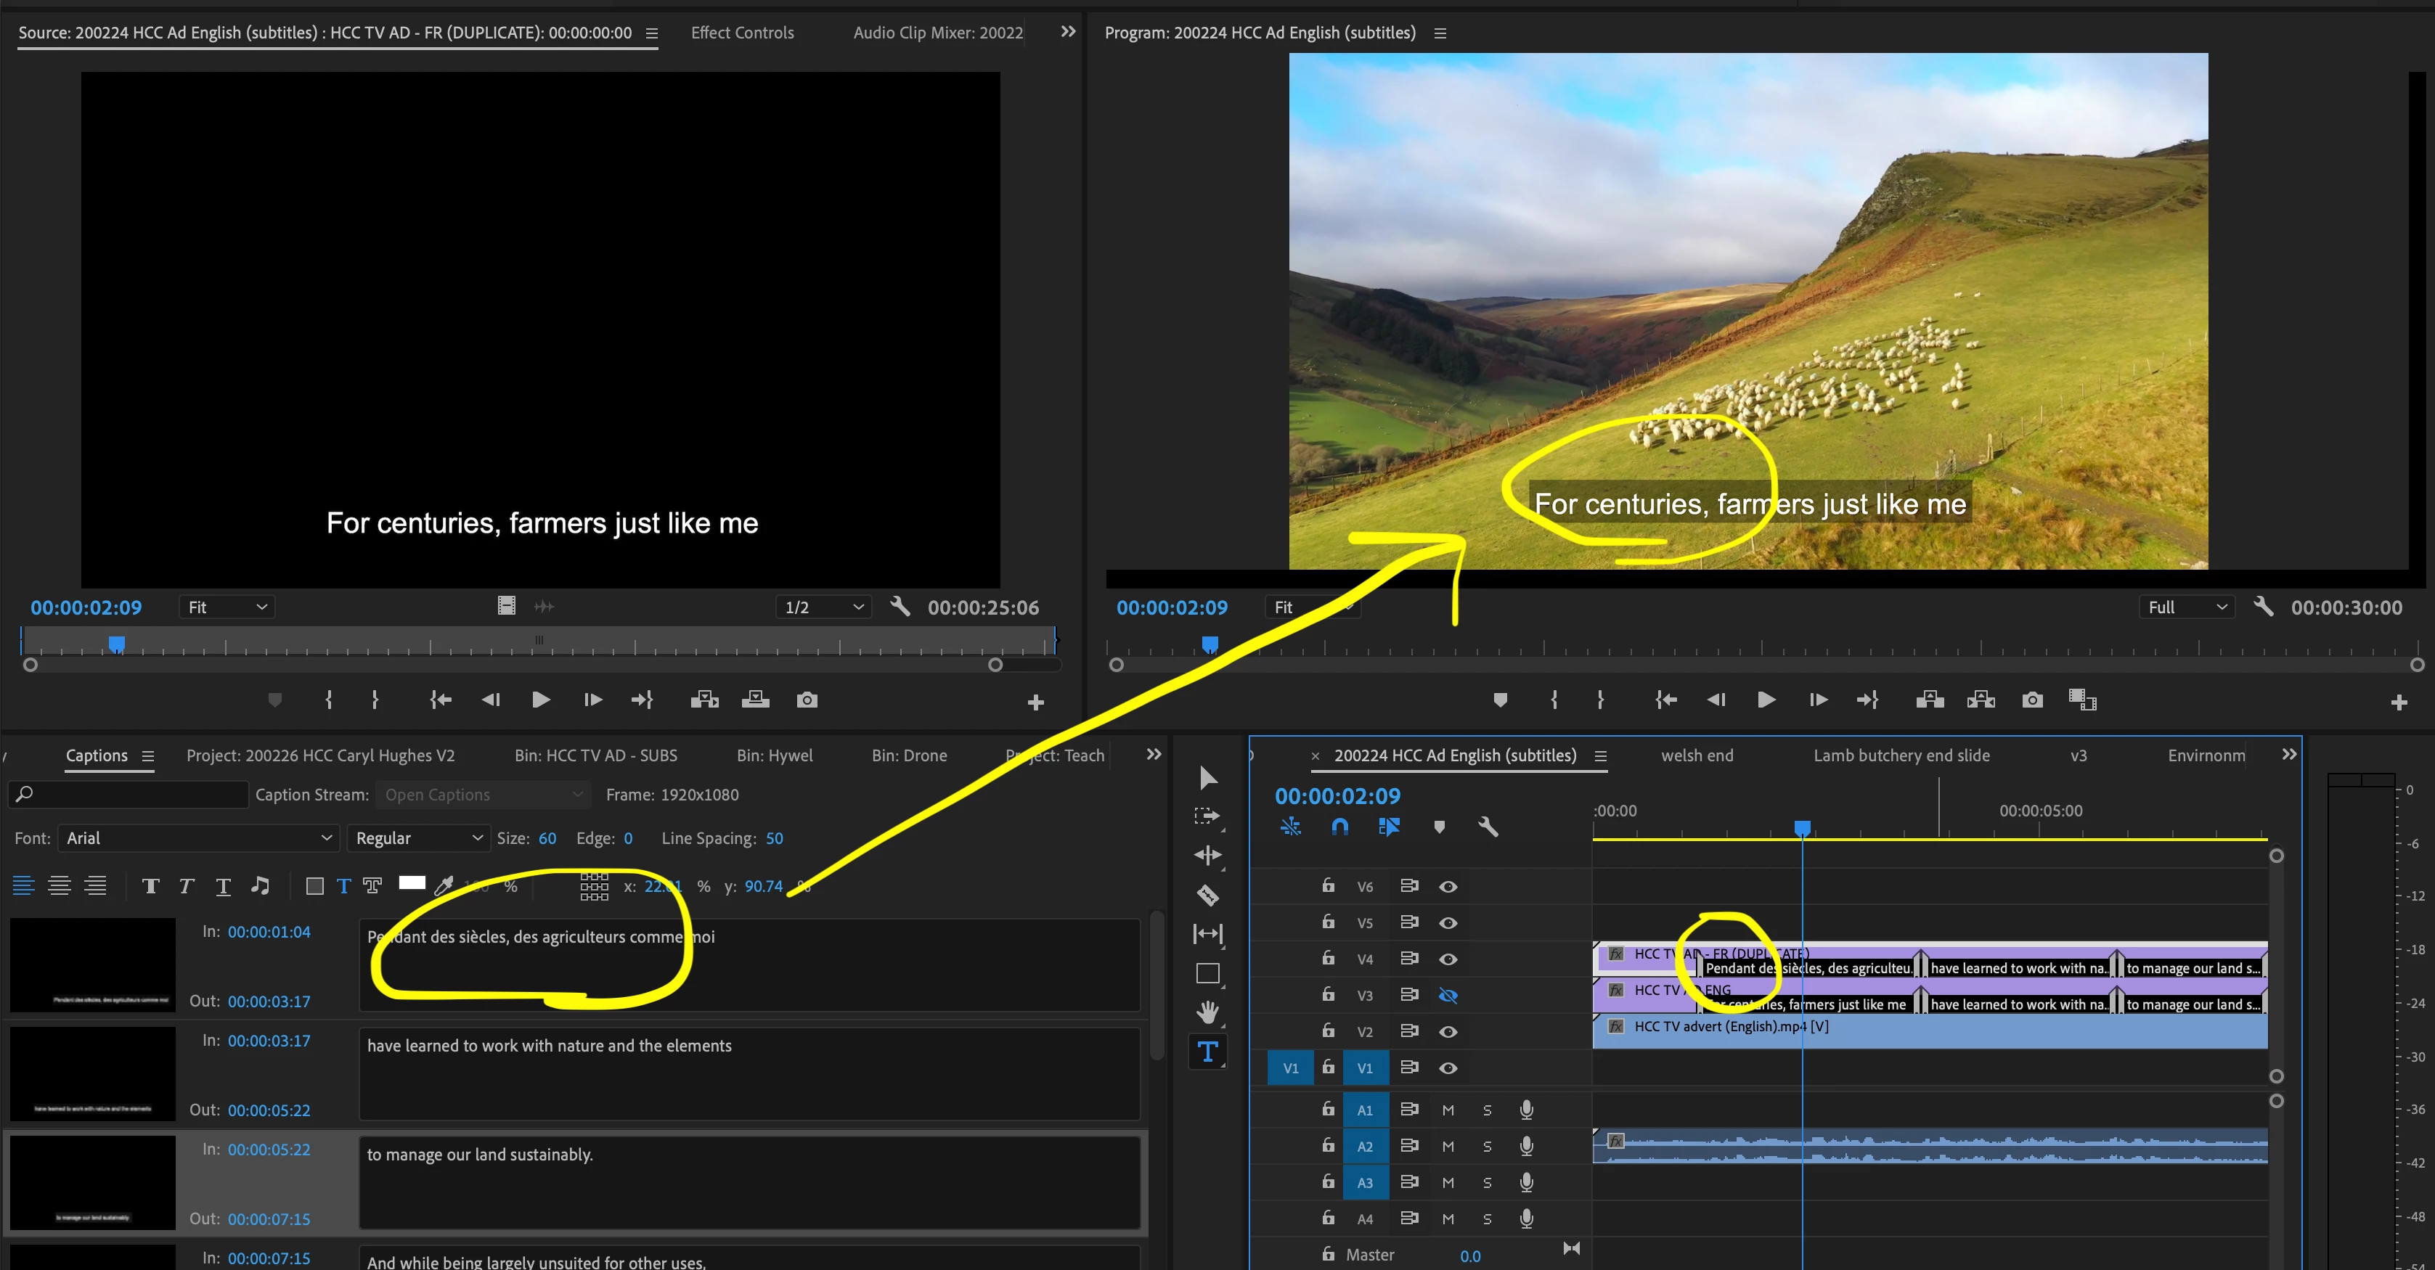Mute audio track A1
2435x1270 pixels.
(1447, 1110)
